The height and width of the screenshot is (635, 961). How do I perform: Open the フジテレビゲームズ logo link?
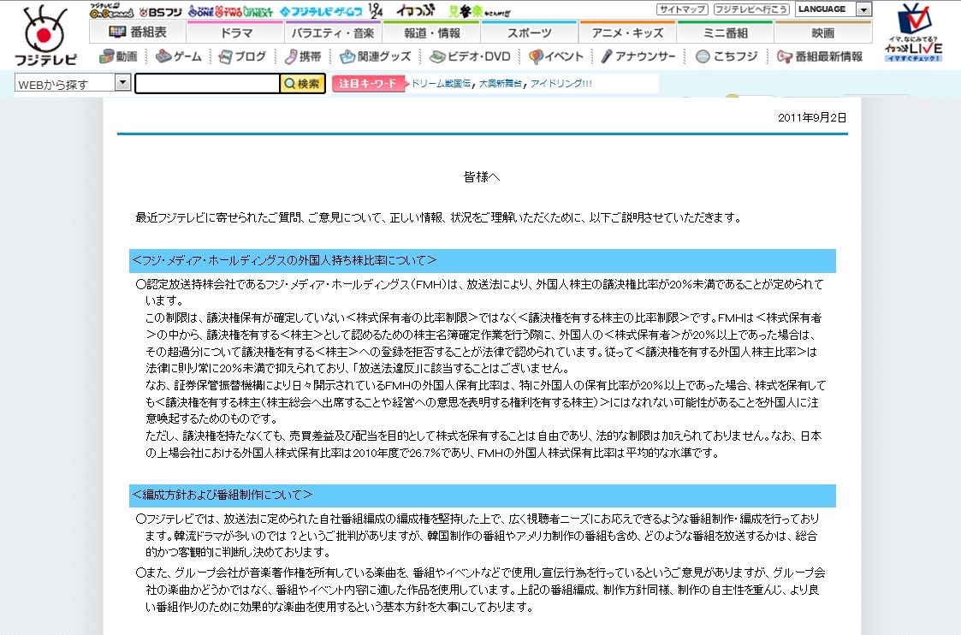(321, 11)
